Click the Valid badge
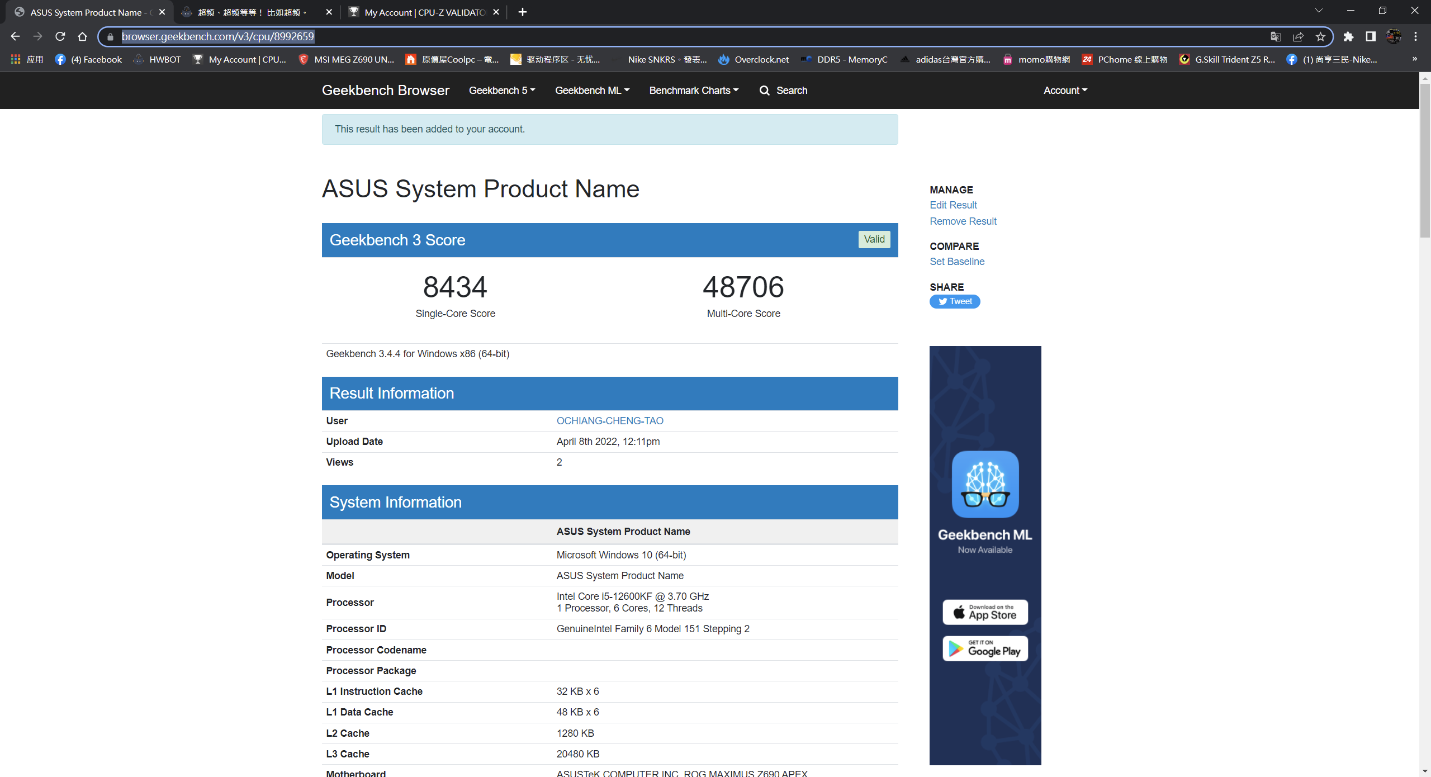The height and width of the screenshot is (777, 1431). (874, 239)
